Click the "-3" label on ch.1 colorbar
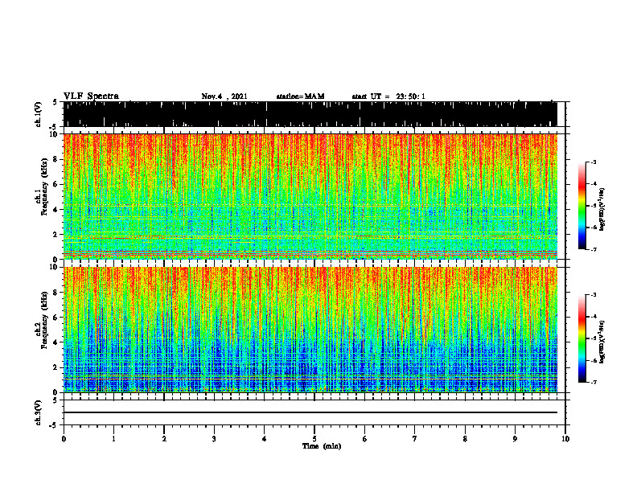 (x=594, y=162)
